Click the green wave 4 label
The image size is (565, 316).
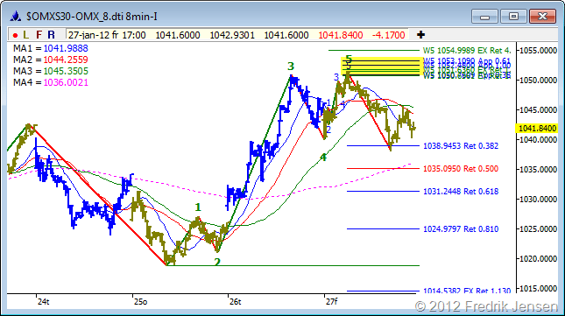point(323,158)
